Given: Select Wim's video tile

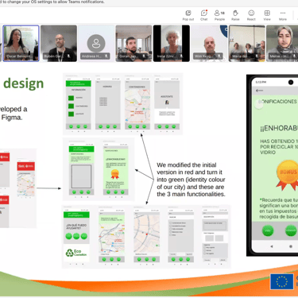Looking at the screenshot, I should [x=209, y=44].
